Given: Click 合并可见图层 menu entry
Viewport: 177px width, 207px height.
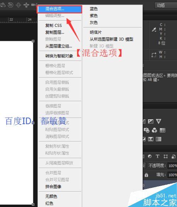Looking at the screenshot, I should click(59, 180).
